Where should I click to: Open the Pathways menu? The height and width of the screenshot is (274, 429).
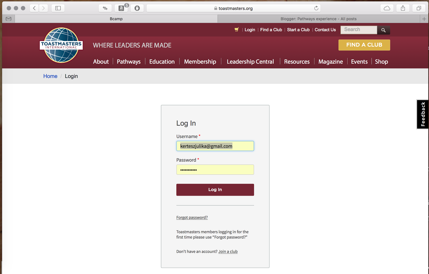click(x=128, y=61)
